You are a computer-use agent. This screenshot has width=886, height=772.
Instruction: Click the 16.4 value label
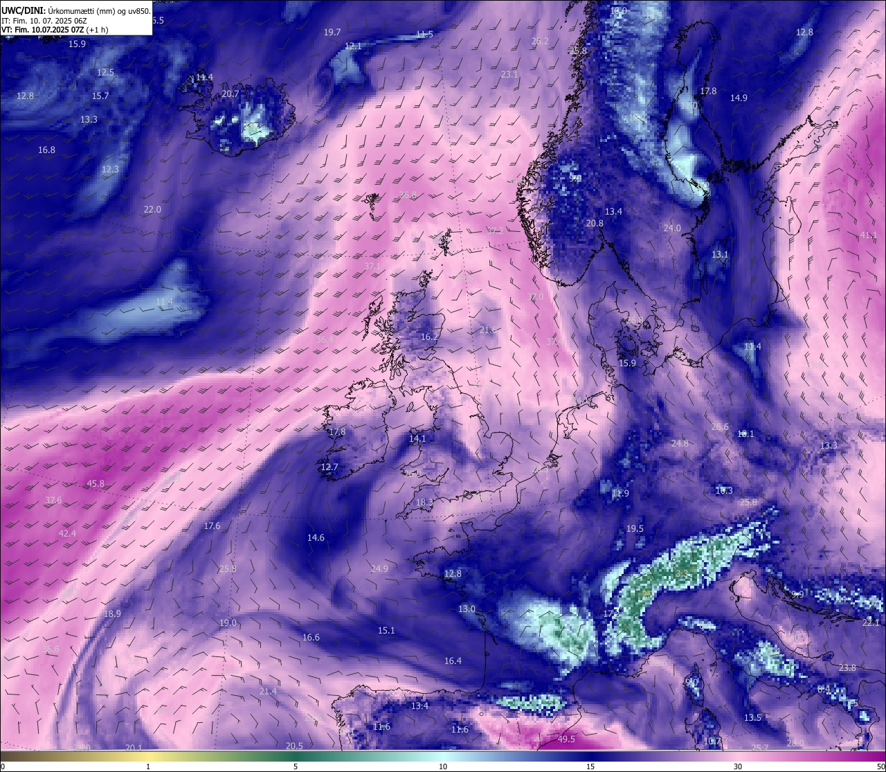tap(453, 661)
